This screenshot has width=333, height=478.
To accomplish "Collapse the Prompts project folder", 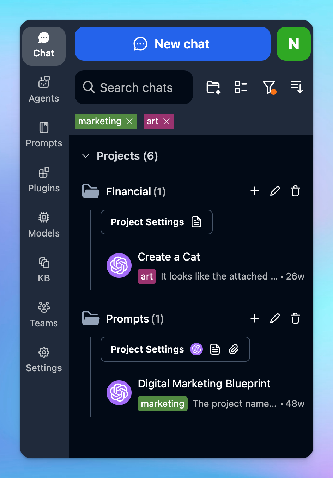I will pos(91,319).
